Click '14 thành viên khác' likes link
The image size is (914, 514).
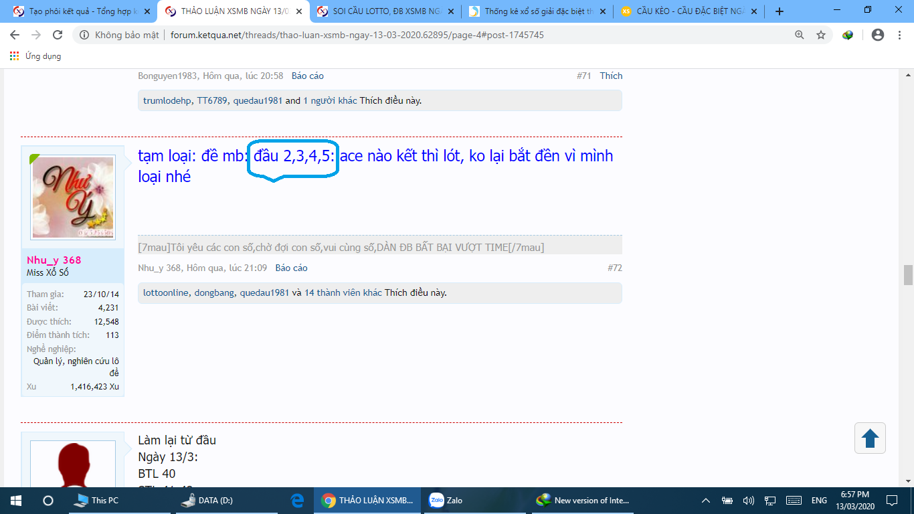point(343,293)
